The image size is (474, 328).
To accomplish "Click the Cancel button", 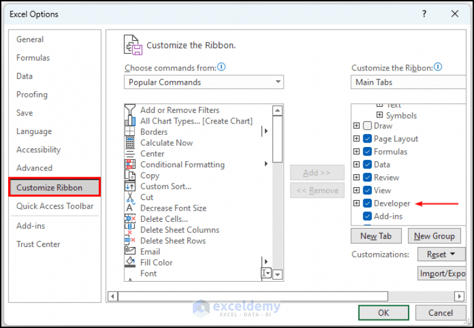I will [x=441, y=313].
